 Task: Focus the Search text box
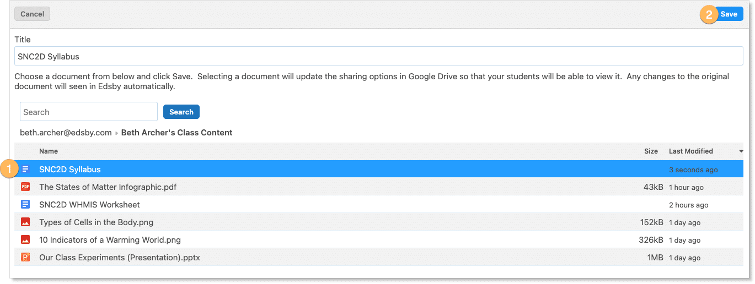pyautogui.click(x=89, y=112)
